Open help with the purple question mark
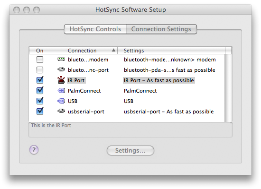Image resolution: width=261 pixels, height=189 pixels. (x=34, y=150)
